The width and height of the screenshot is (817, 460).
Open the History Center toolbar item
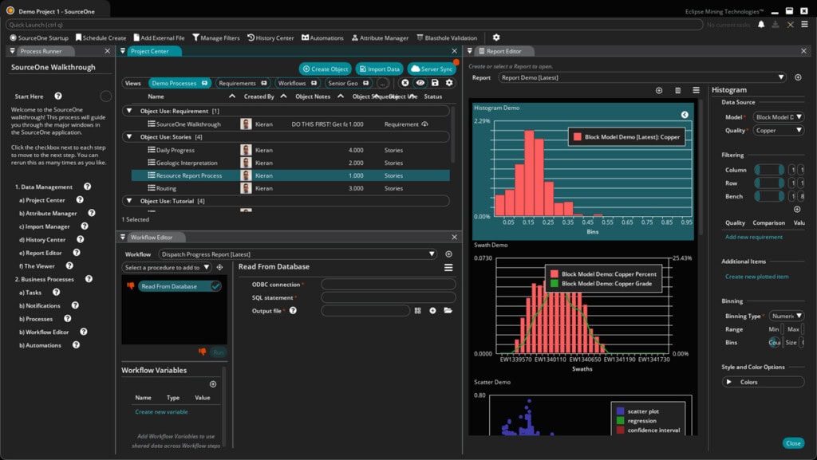pos(270,37)
